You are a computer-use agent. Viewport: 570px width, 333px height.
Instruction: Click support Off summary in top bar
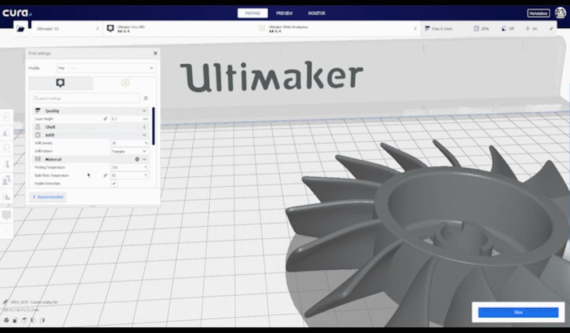tap(508, 28)
